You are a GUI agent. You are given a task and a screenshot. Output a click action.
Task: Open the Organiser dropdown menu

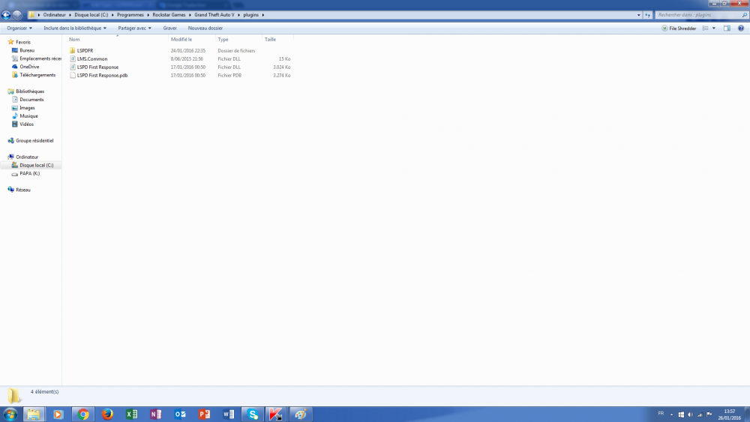click(x=19, y=28)
